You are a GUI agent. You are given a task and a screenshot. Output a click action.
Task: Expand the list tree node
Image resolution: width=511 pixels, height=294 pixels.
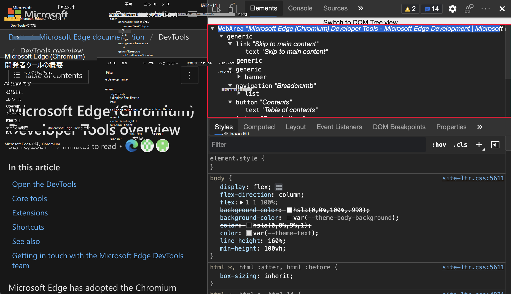(239, 93)
